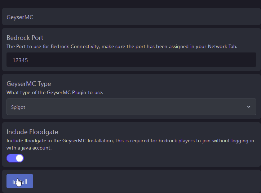Image resolution: width=261 pixels, height=193 pixels.
Task: Select the Spigot text in combo box
Action: click(18, 107)
